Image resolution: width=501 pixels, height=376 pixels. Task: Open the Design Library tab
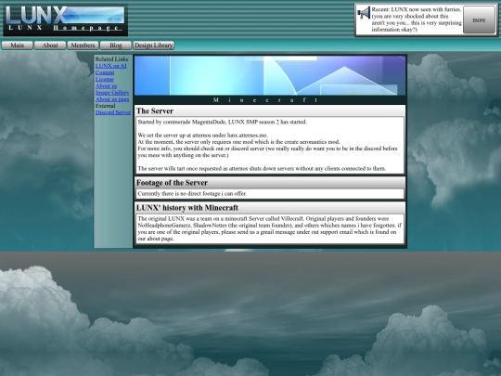pyautogui.click(x=154, y=45)
